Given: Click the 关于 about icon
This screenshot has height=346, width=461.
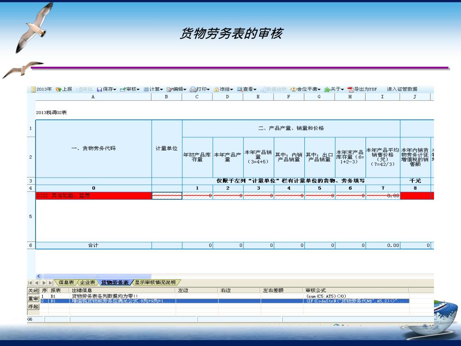Looking at the screenshot, I should [x=327, y=90].
